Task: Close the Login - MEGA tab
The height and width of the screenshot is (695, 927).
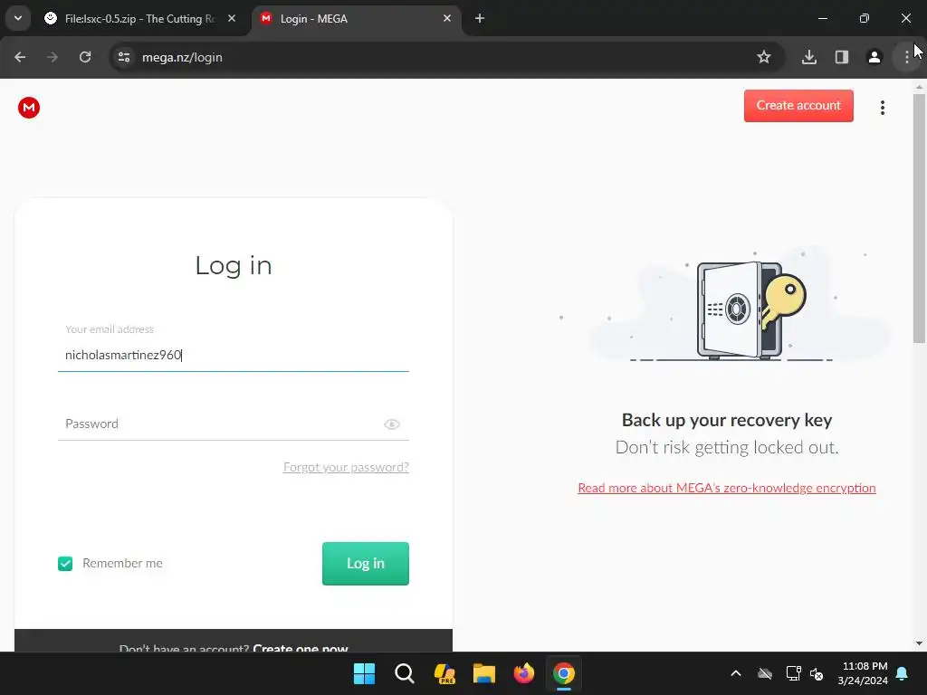Action: tap(447, 19)
